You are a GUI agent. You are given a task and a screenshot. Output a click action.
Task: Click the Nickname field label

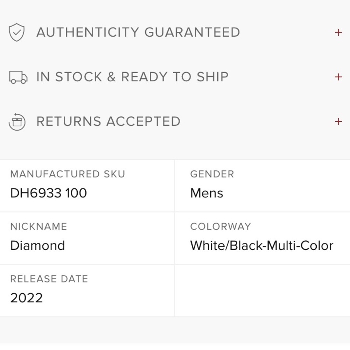[38, 226]
